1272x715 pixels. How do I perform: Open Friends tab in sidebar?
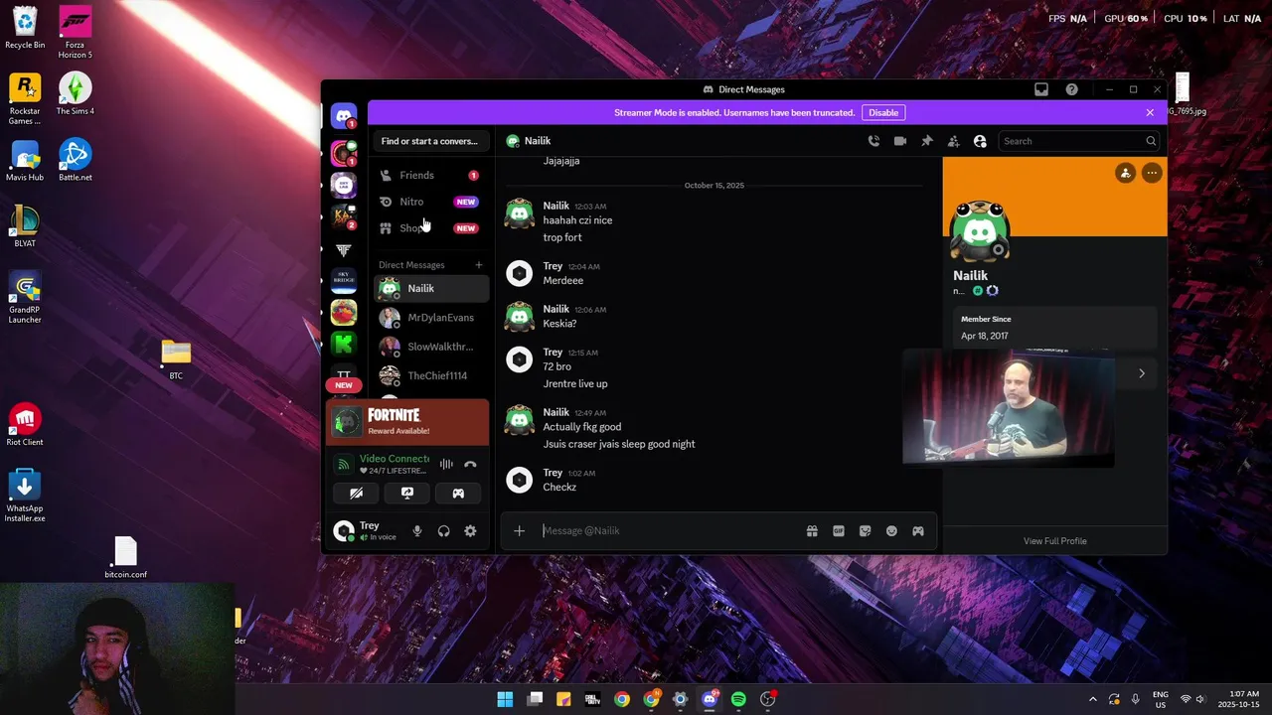431,175
